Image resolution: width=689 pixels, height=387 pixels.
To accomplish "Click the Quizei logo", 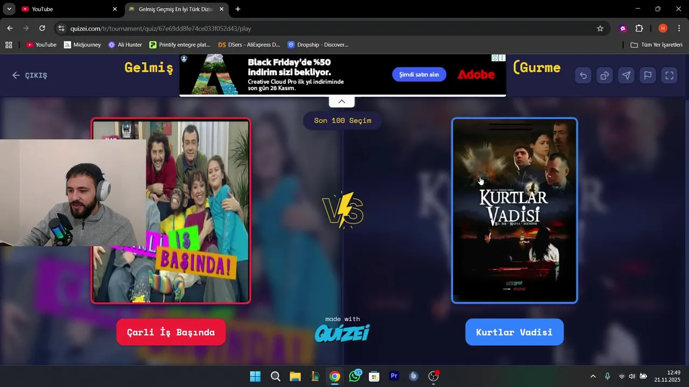I will 342,333.
